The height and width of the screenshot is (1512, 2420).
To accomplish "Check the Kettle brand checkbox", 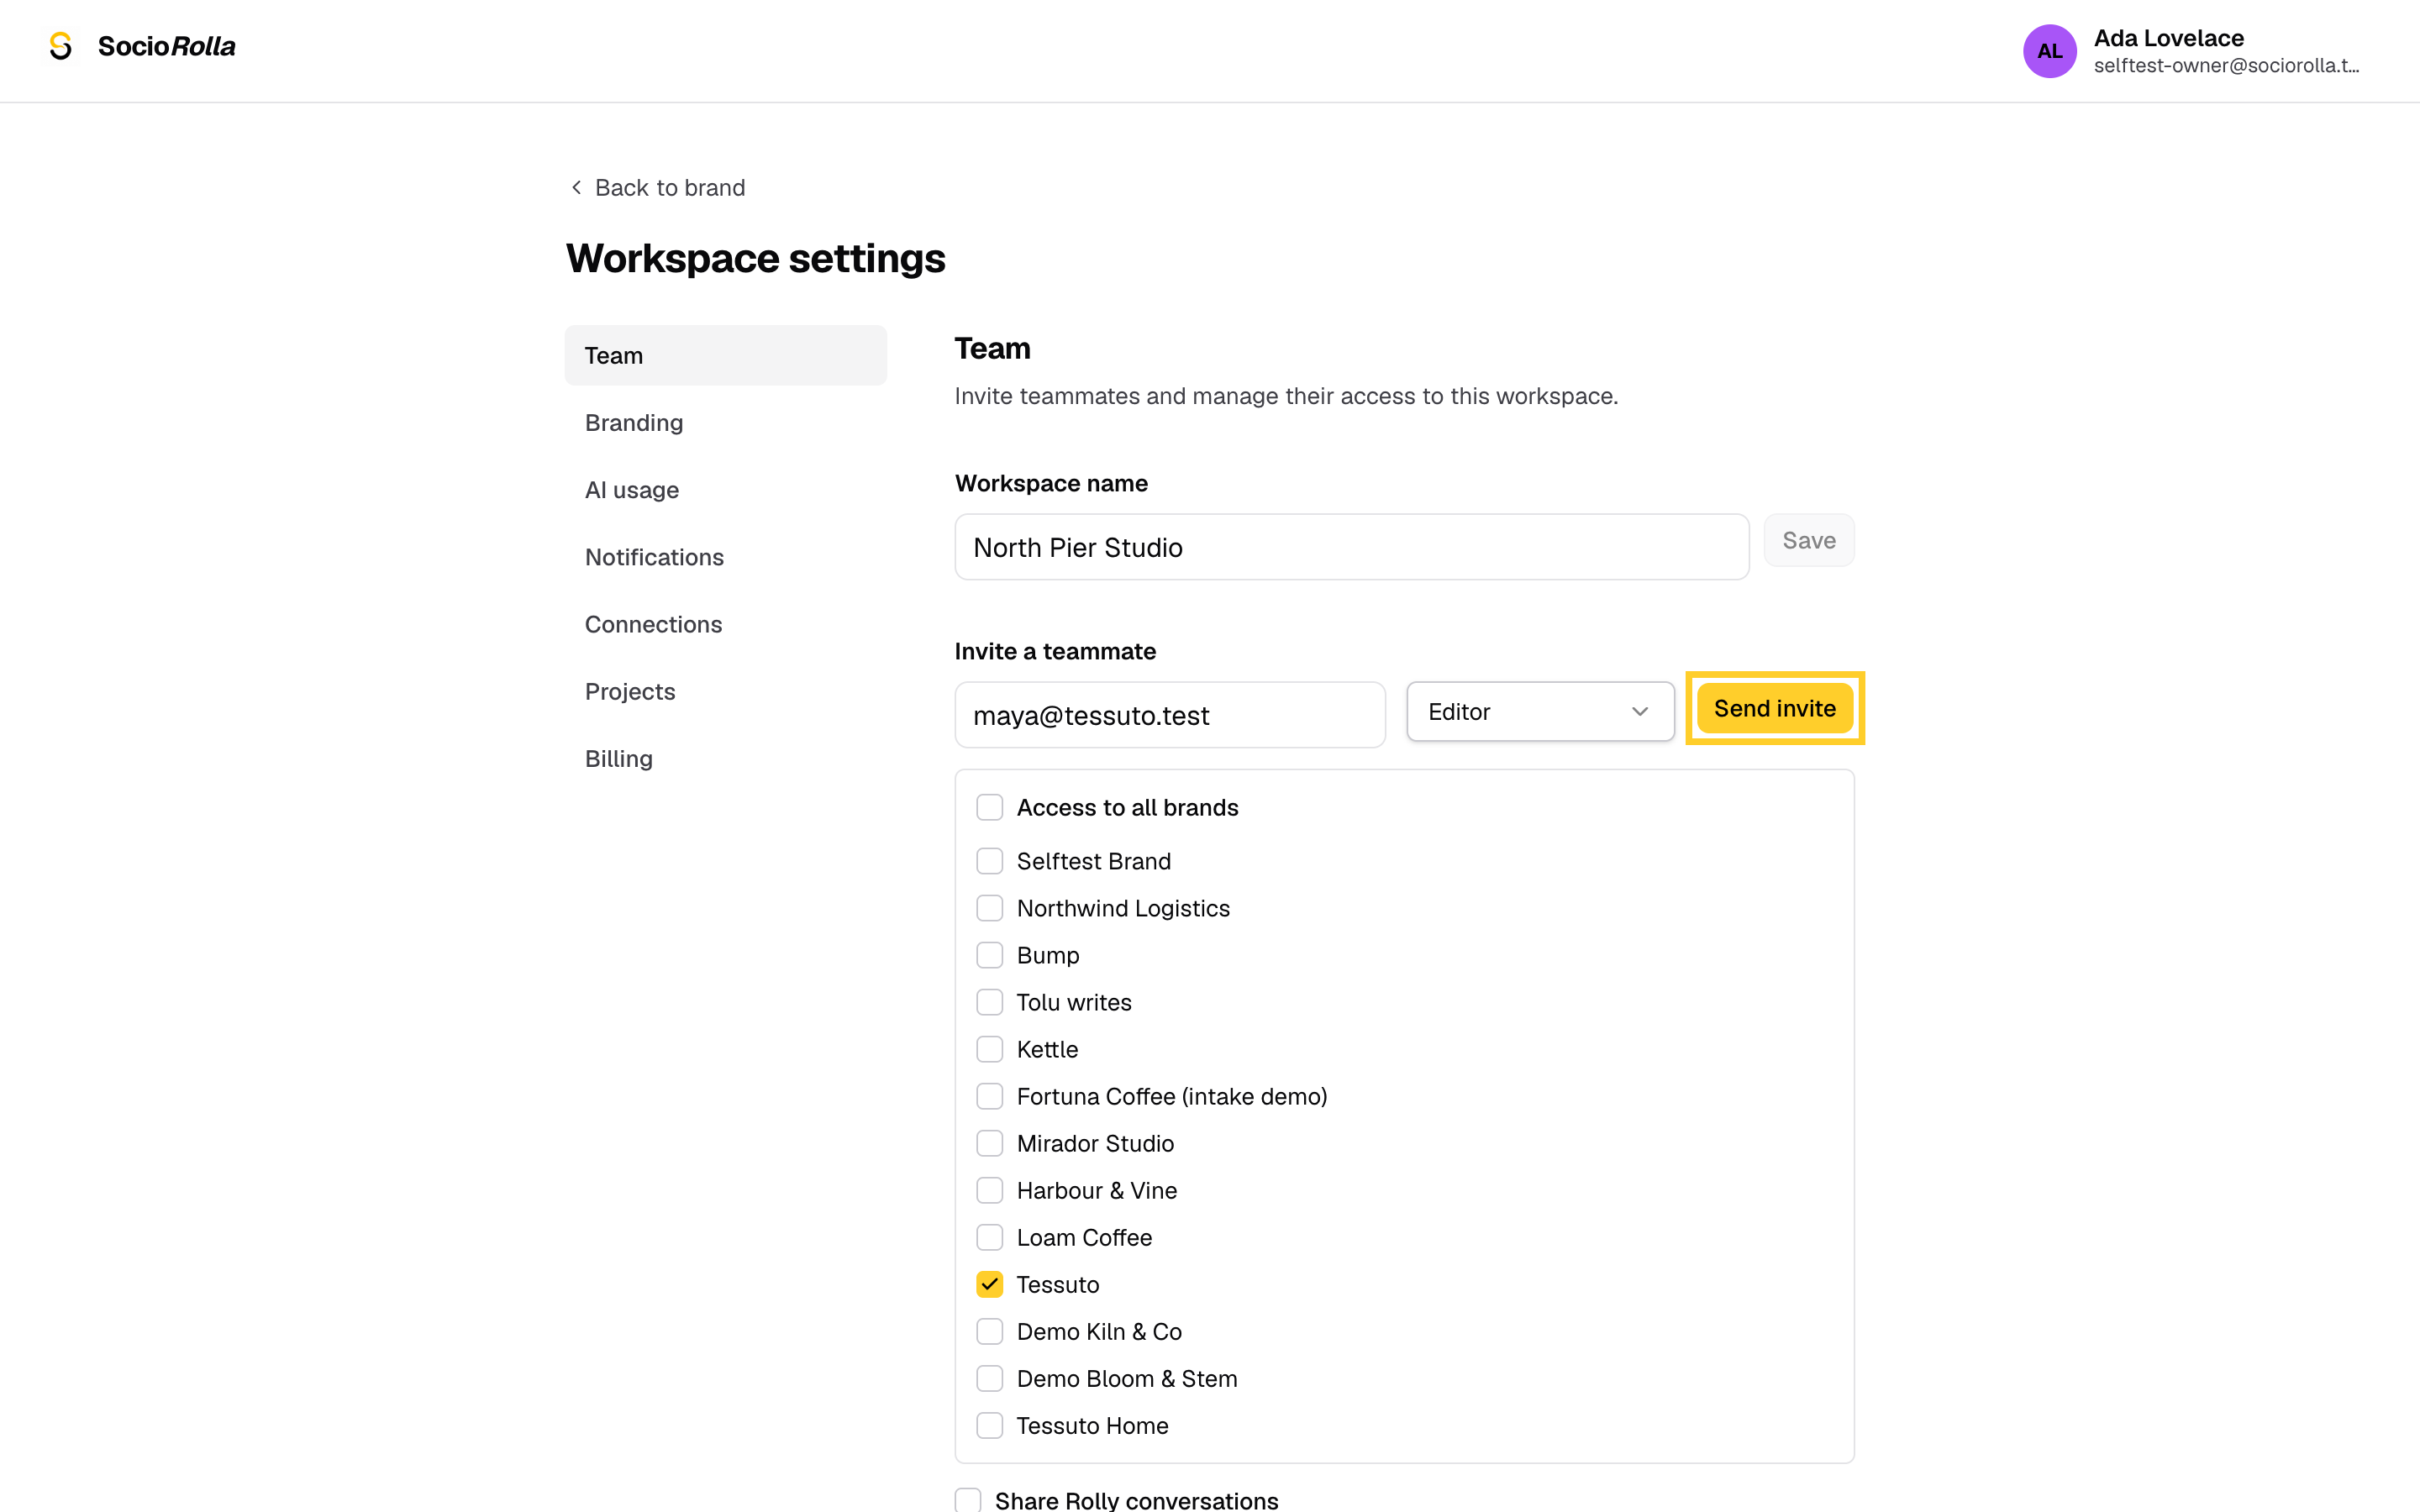I will point(989,1049).
